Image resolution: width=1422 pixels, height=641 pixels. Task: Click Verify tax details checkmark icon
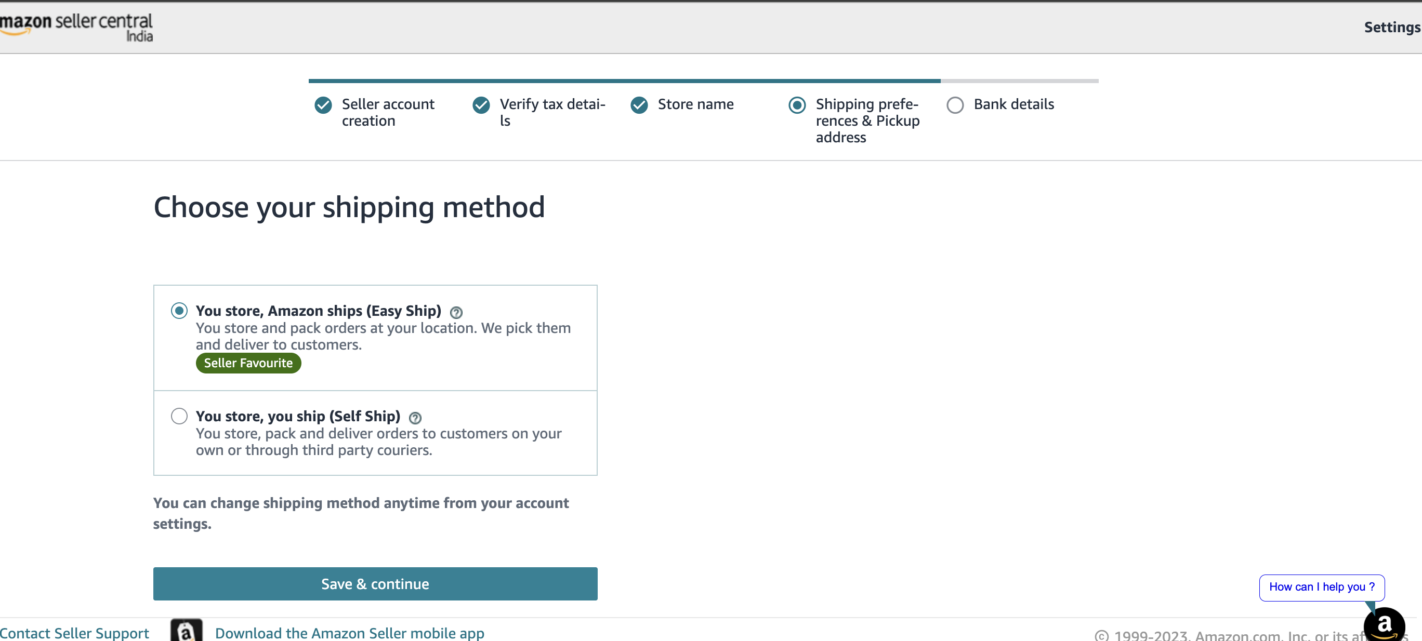pyautogui.click(x=481, y=105)
